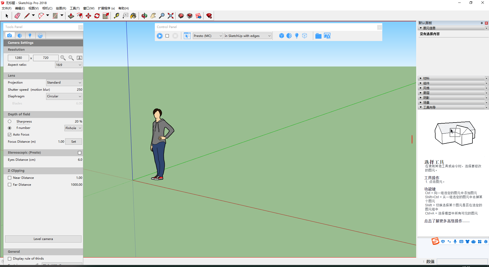The height and width of the screenshot is (267, 489).
Task: Switch to the lights bulb tab
Action: (x=30, y=35)
